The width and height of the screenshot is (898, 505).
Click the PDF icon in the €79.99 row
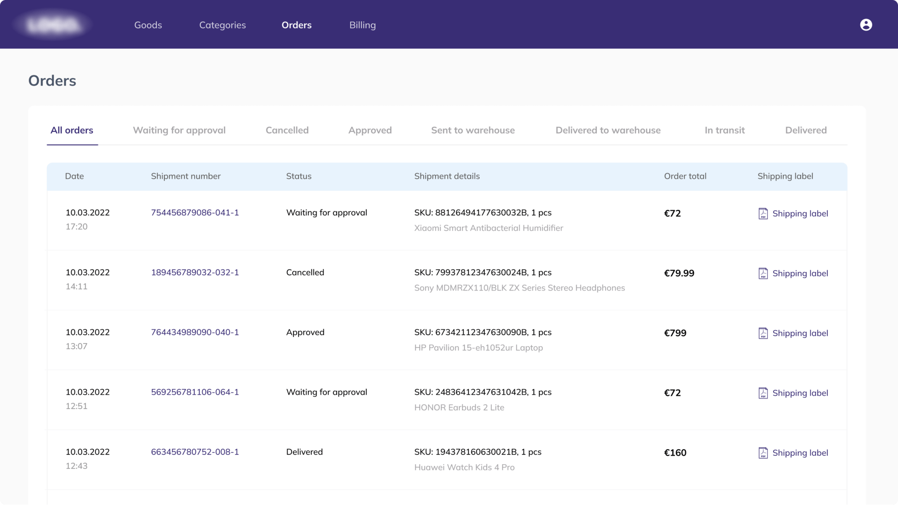pyautogui.click(x=763, y=274)
